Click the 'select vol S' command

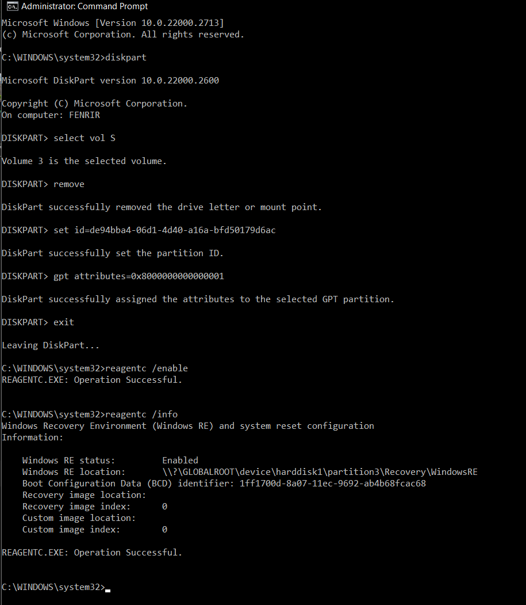coord(85,138)
